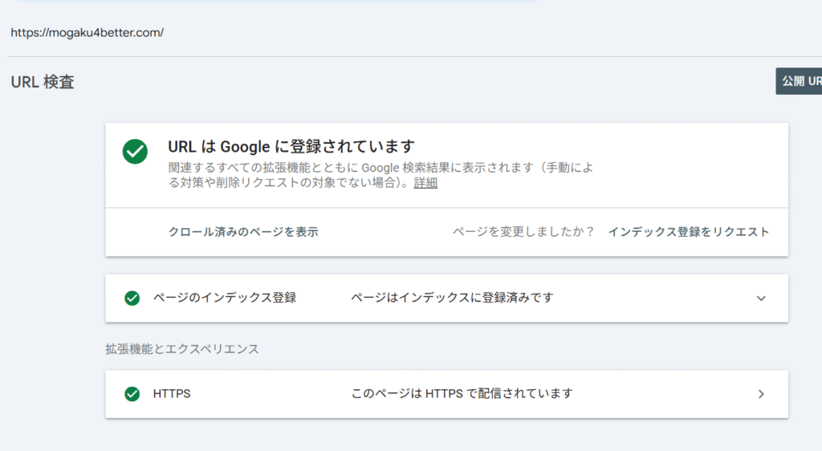
Task: Click the blue bar above the URL
Action: pos(278,1)
